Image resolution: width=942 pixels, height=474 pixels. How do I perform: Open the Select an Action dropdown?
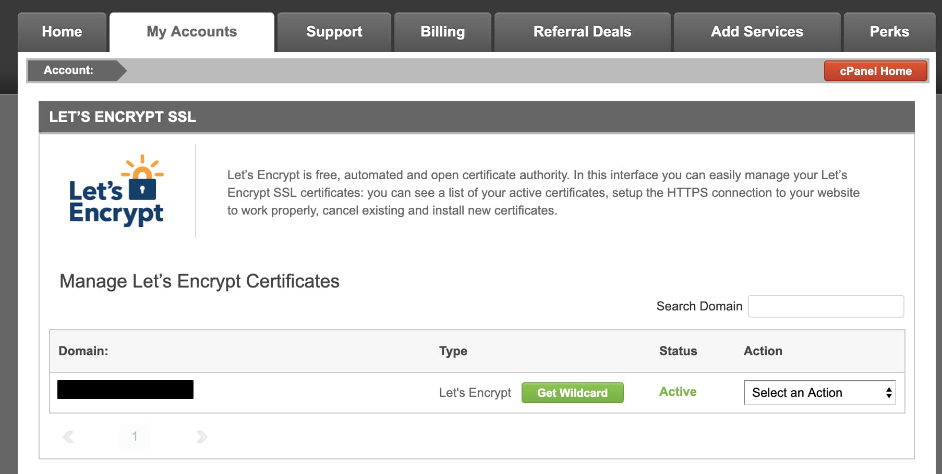coord(819,393)
